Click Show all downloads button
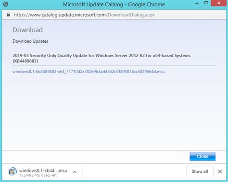The width and height of the screenshot is (228, 182). pos(200,171)
